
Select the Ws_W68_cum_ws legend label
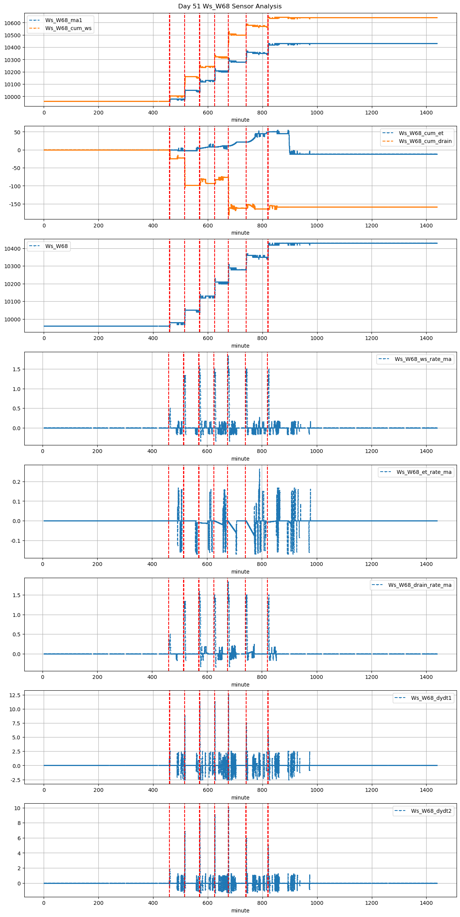point(68,28)
